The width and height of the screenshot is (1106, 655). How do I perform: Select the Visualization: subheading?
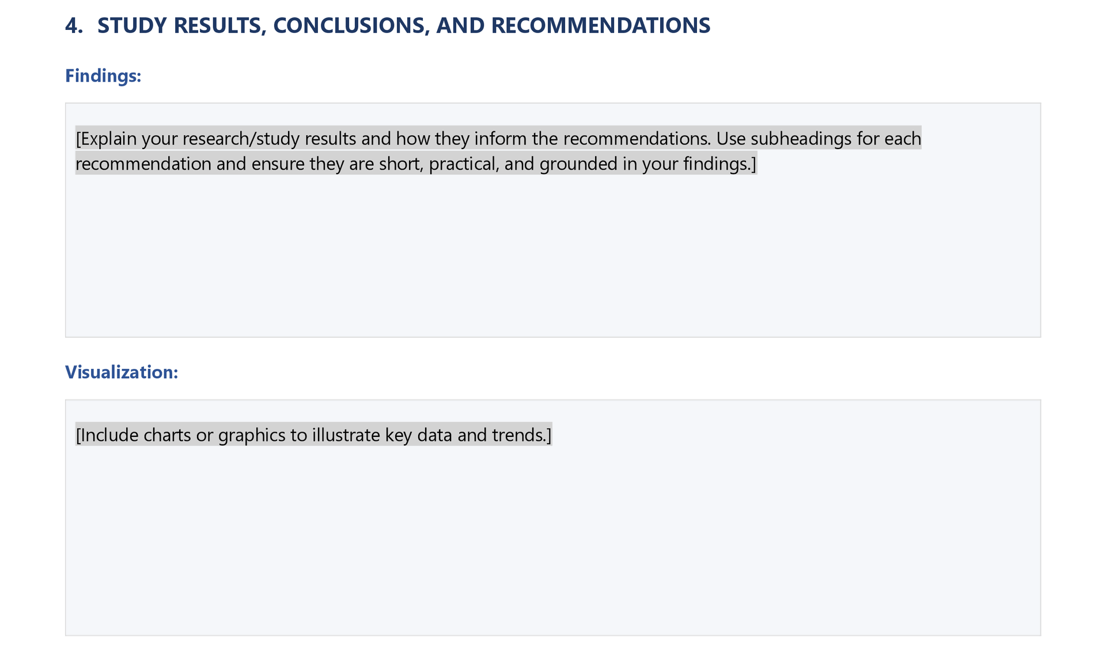[x=122, y=372]
